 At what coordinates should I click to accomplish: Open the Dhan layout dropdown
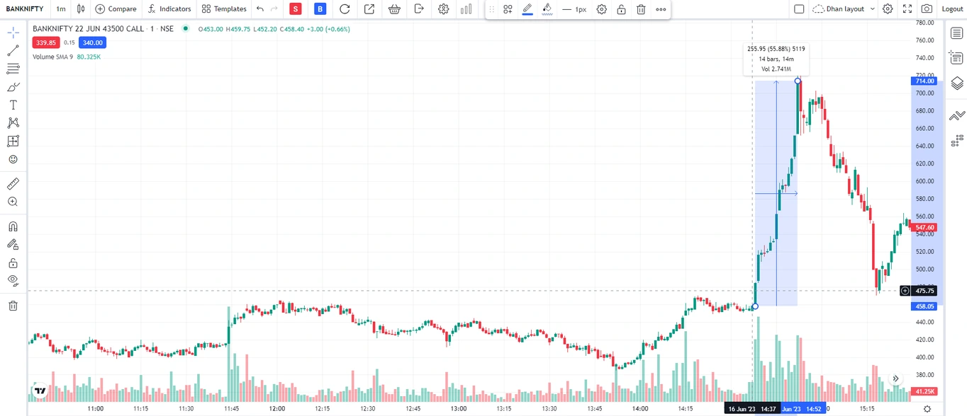tap(844, 9)
